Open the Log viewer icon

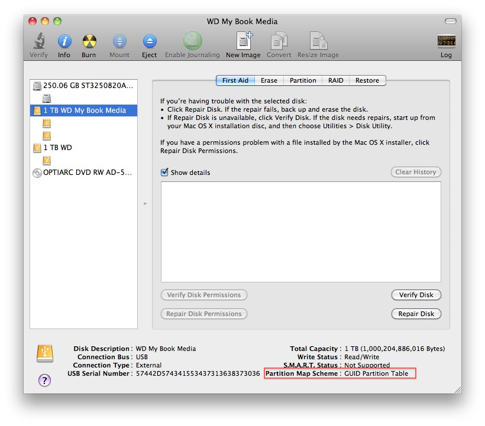[x=446, y=41]
